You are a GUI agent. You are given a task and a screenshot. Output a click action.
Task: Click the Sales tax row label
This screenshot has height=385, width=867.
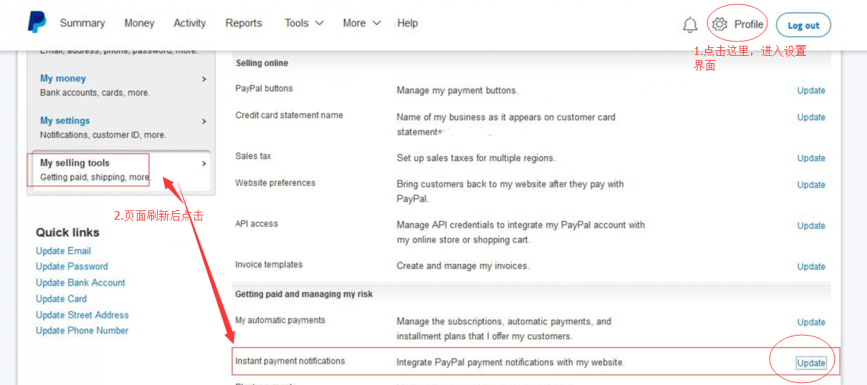253,156
